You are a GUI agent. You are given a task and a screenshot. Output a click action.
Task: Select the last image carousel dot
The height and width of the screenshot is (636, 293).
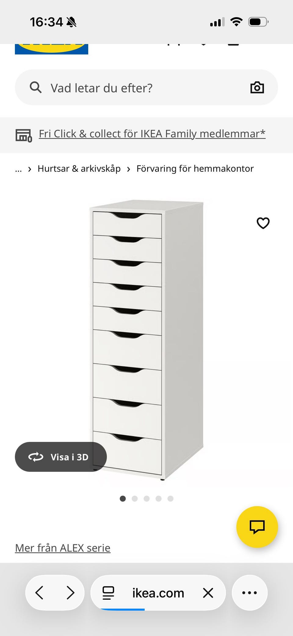click(x=170, y=499)
